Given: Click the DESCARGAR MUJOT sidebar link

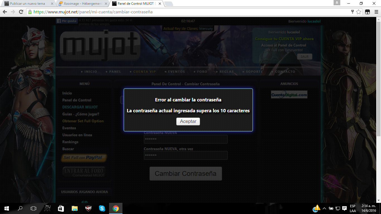Looking at the screenshot, I should (80, 107).
